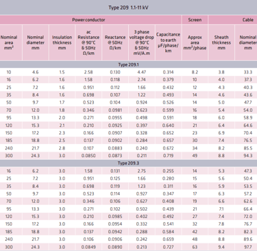Click the cable diameter value 50.4
The image size is (257, 251).
coord(248,178)
